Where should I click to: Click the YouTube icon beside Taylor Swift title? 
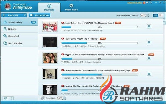(63, 39)
